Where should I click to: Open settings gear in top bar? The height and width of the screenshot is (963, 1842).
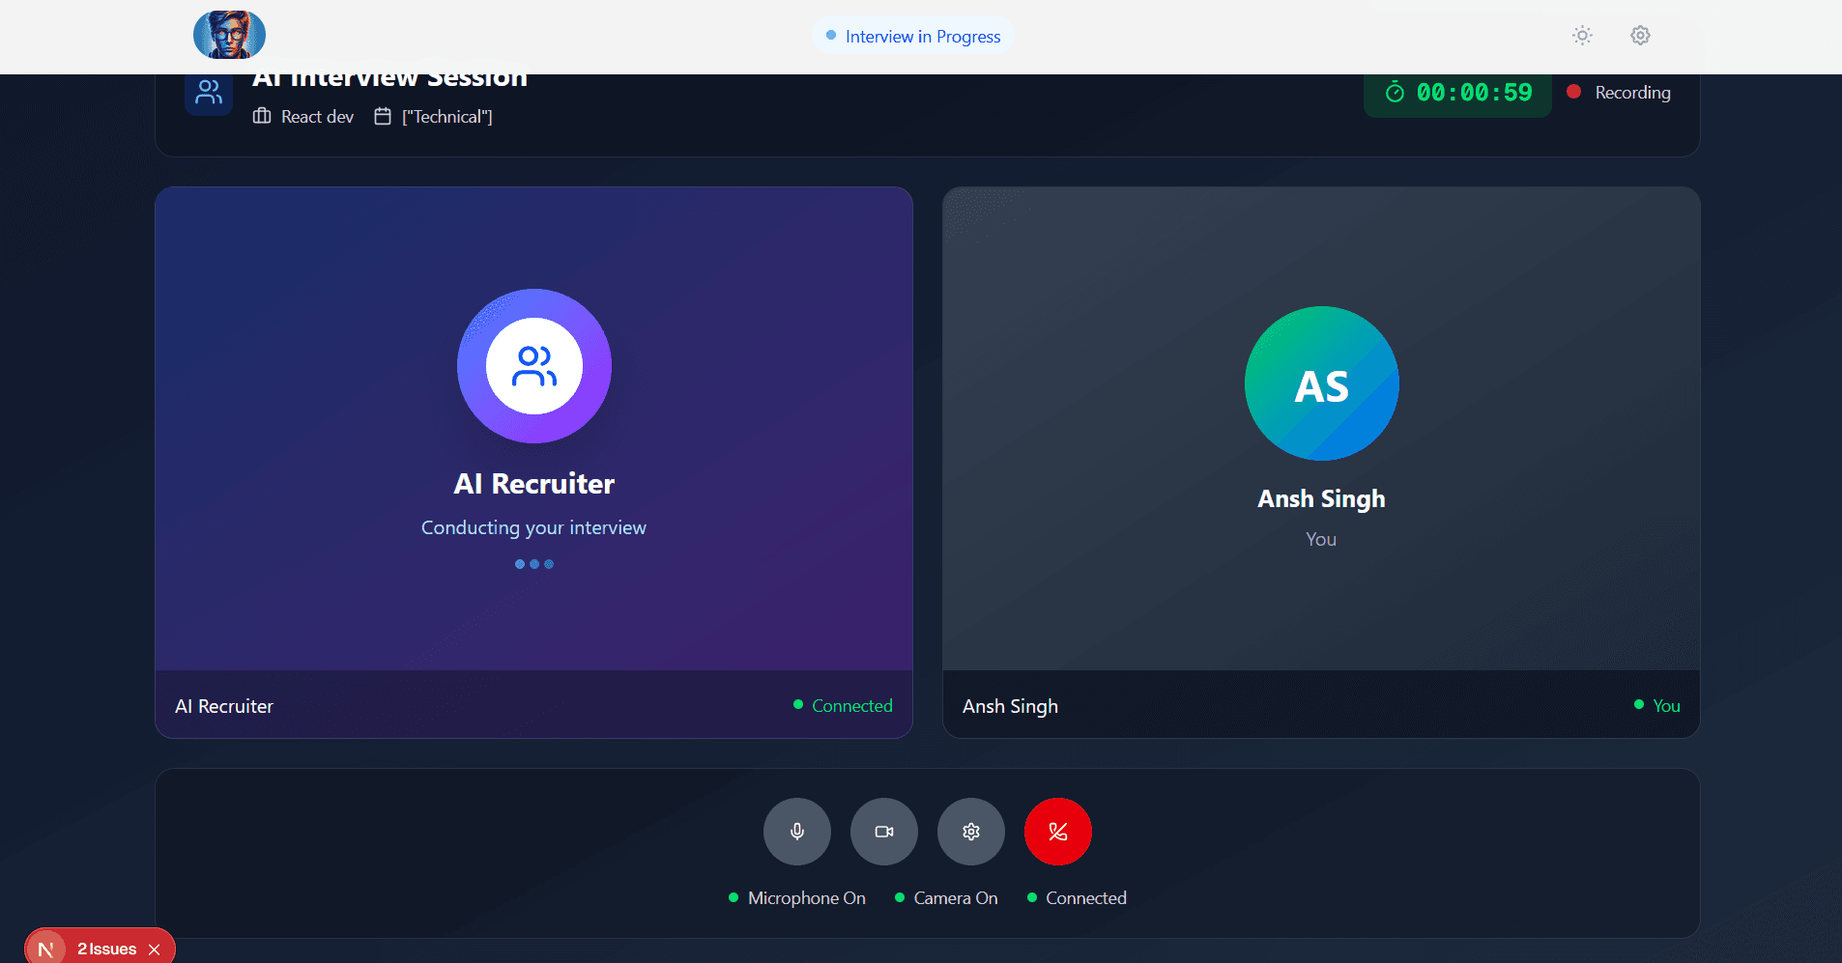tap(1640, 36)
